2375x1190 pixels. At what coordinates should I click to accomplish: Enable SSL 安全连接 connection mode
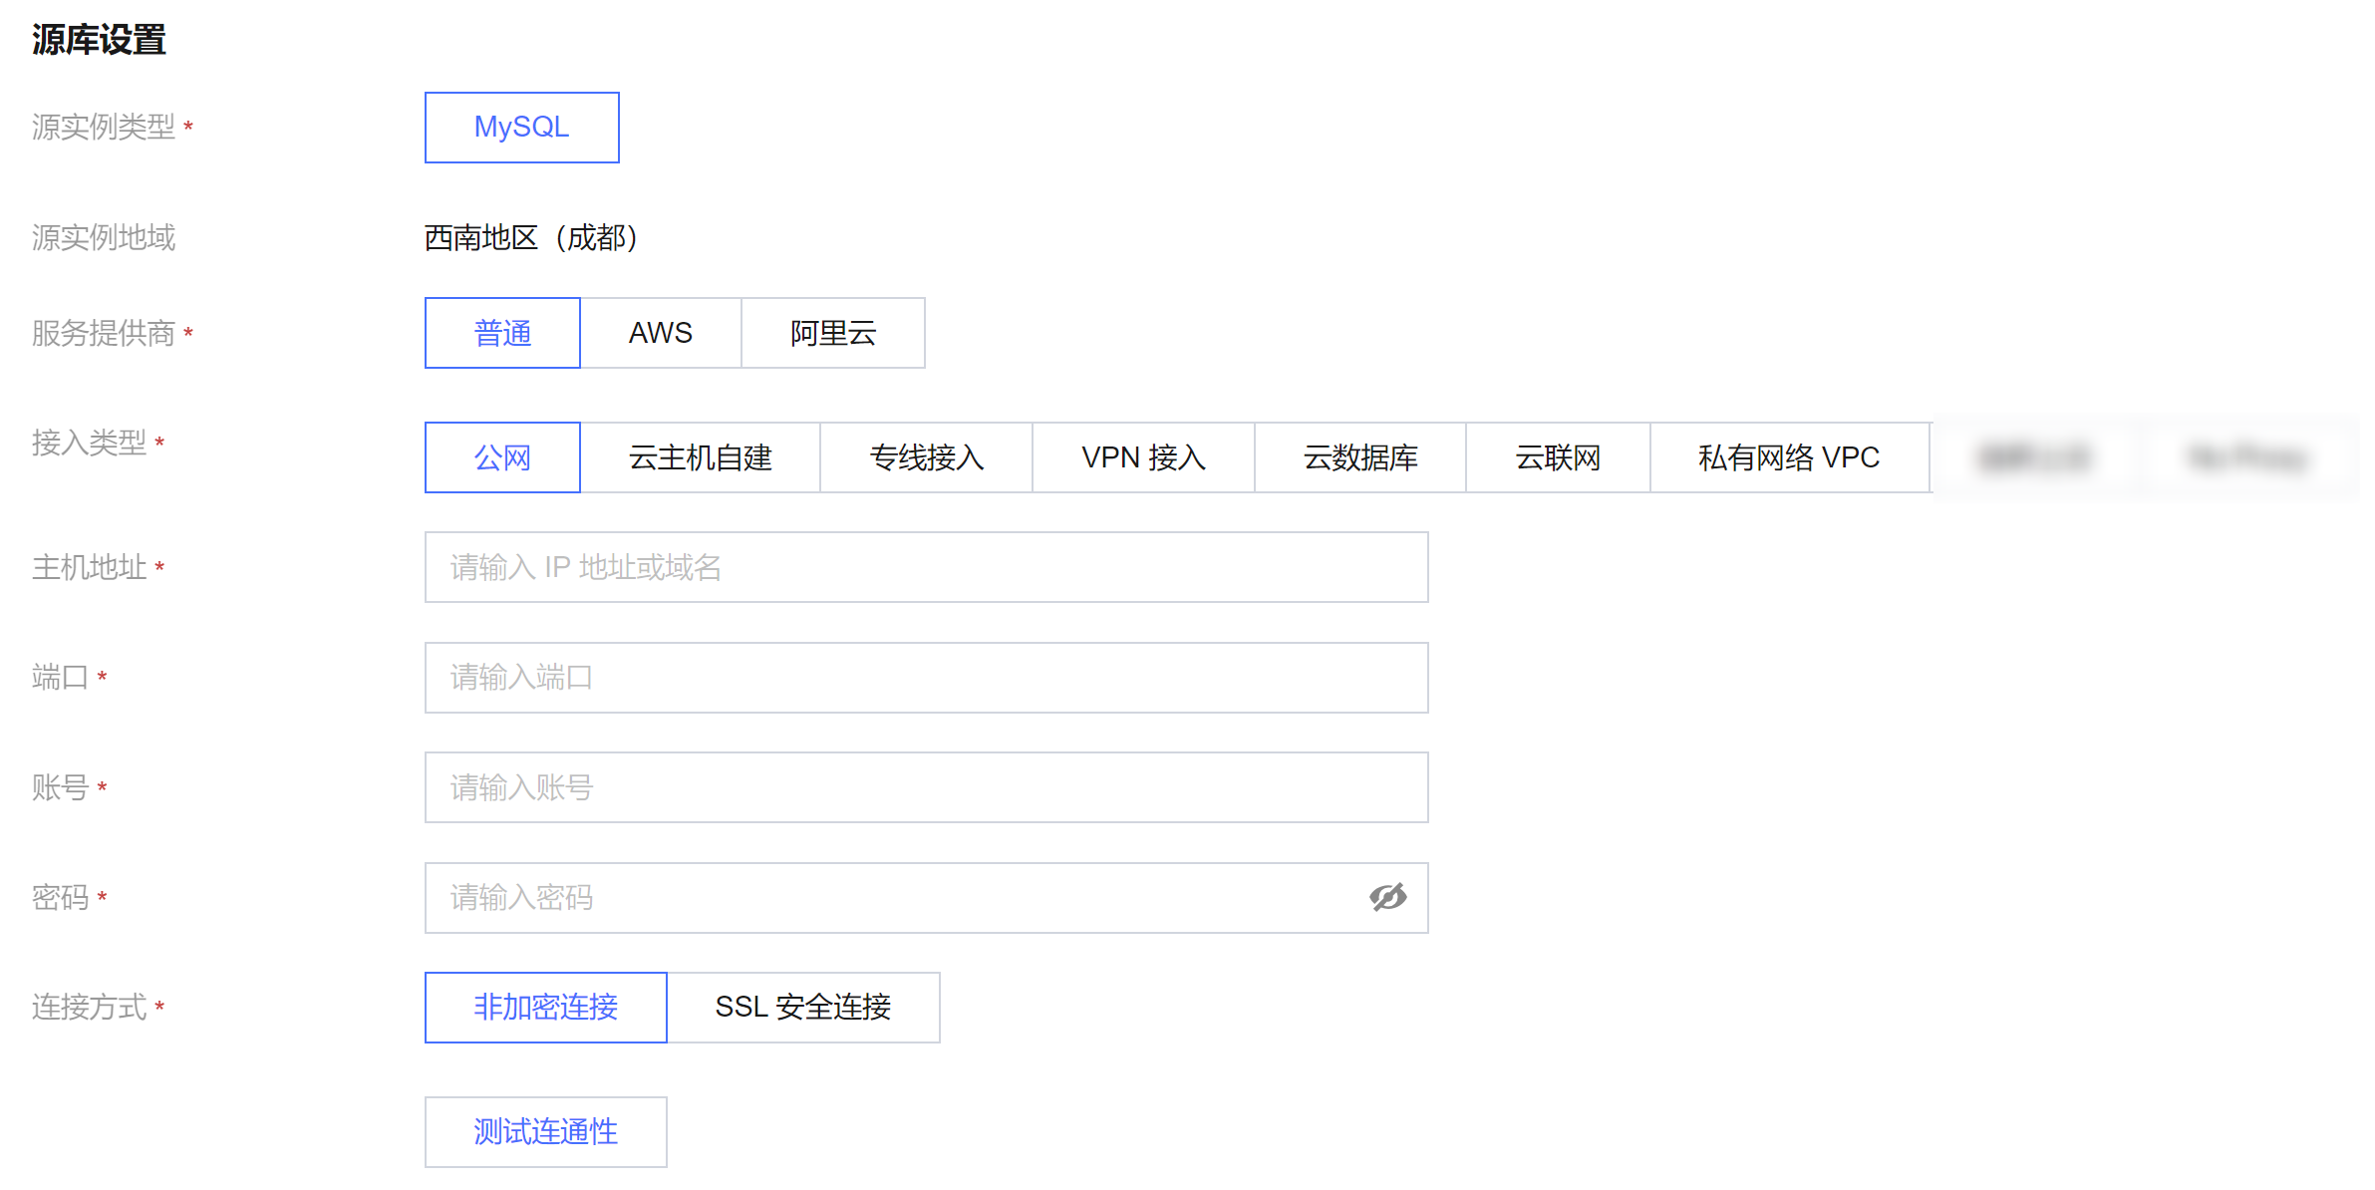804,1008
